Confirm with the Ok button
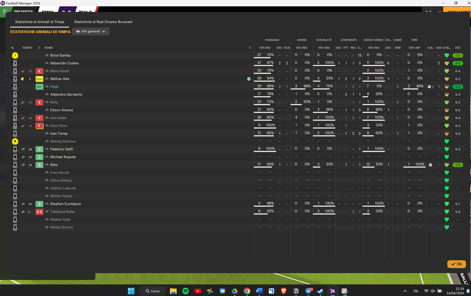471x296 pixels. tap(457, 264)
